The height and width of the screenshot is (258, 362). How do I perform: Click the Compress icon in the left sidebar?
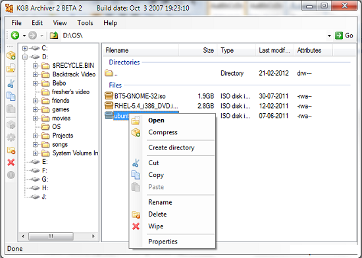11,56
